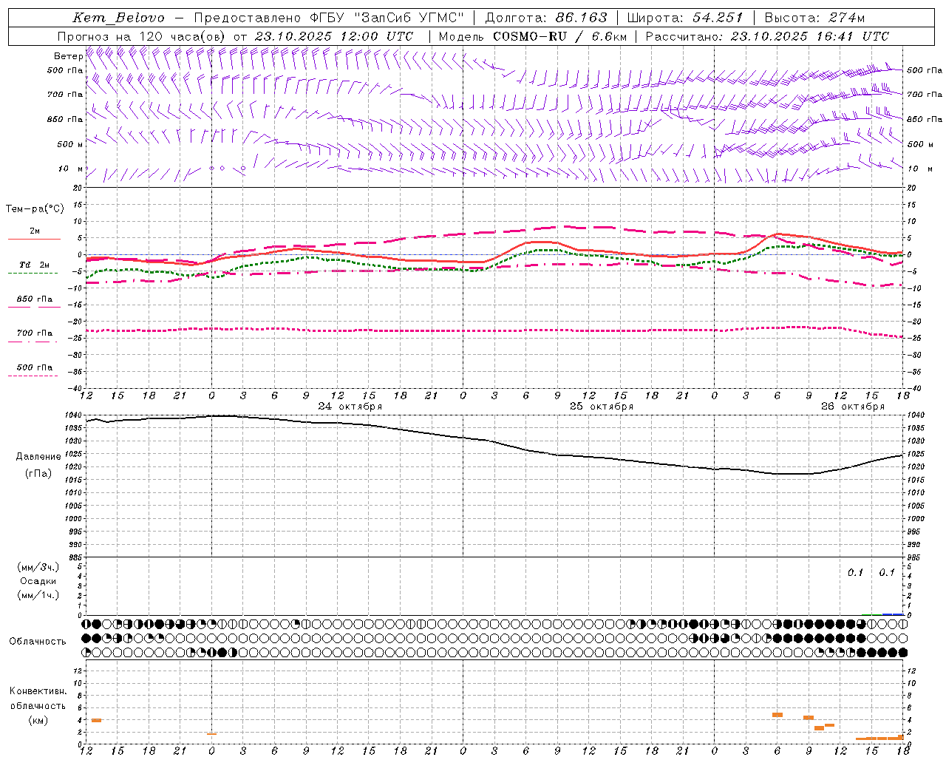Image resolution: width=946 pixels, height=757 pixels.
Task: Click the 24 октября date label
Action: click(350, 406)
